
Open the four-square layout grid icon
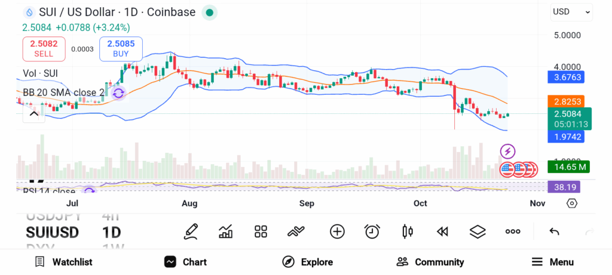[x=261, y=231]
